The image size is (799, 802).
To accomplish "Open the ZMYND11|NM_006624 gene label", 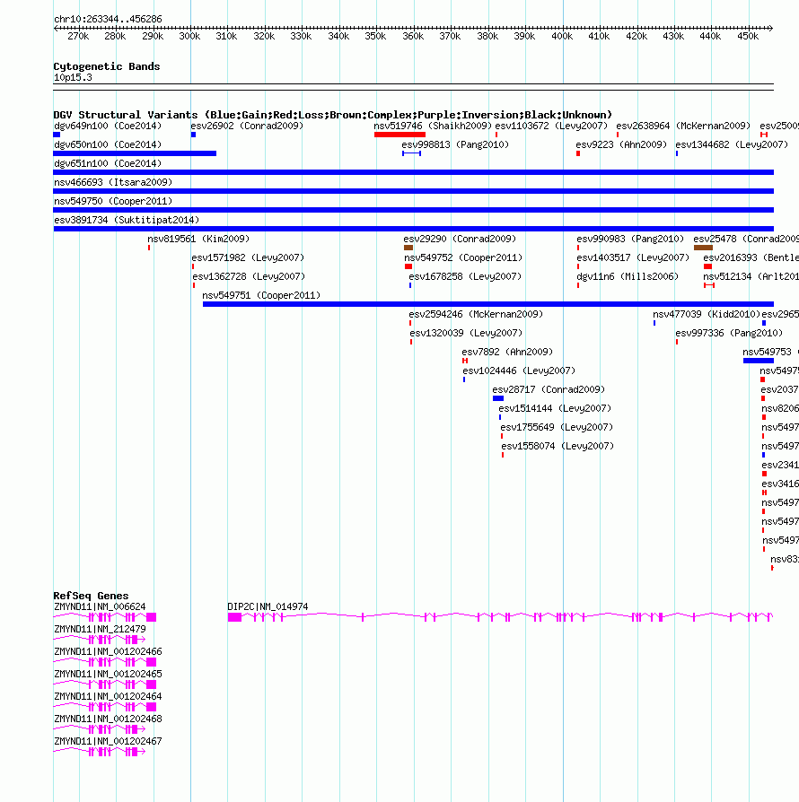I will click(x=100, y=607).
